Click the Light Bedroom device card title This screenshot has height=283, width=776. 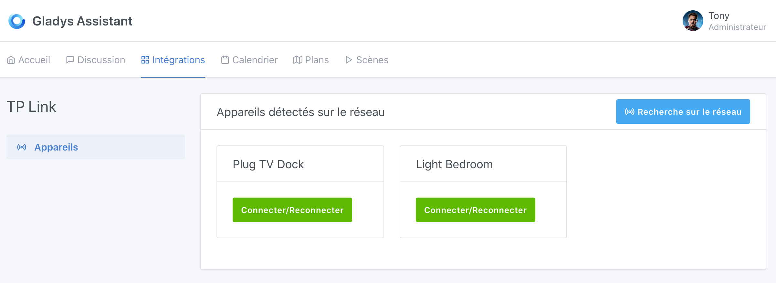click(454, 164)
